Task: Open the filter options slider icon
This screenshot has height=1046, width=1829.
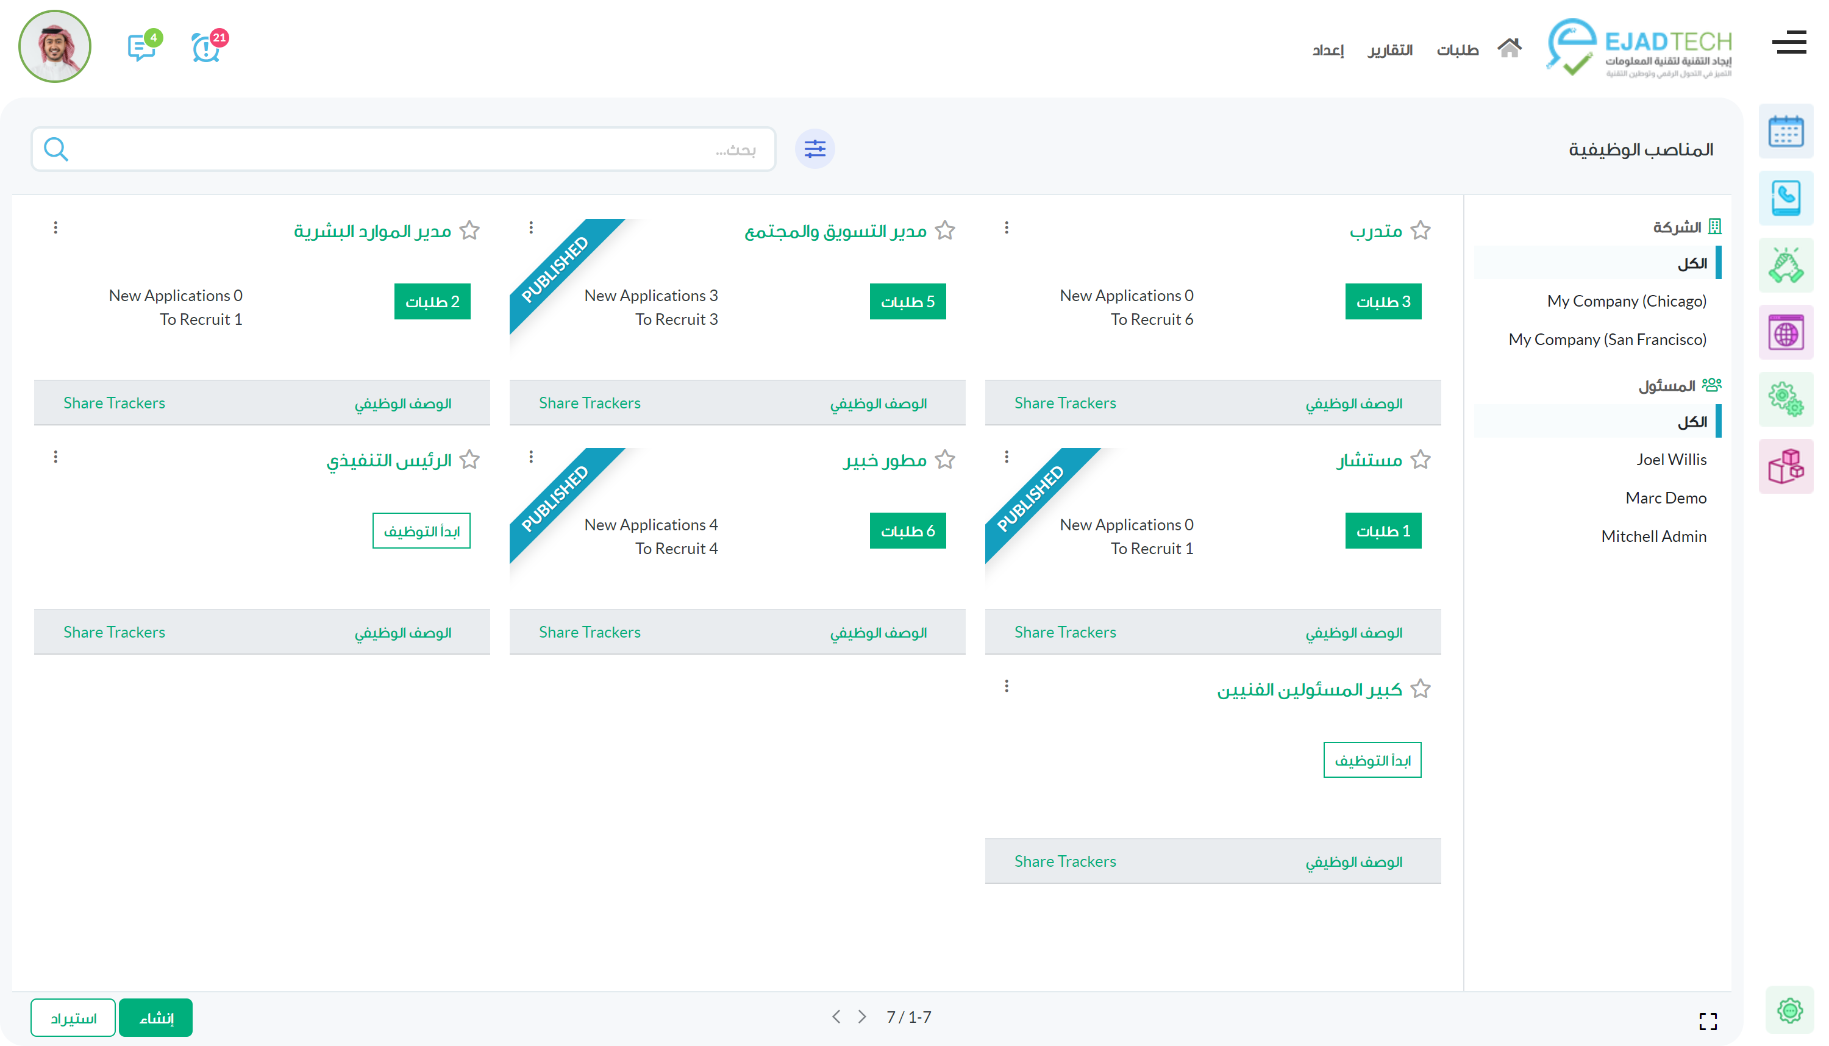Action: (815, 149)
